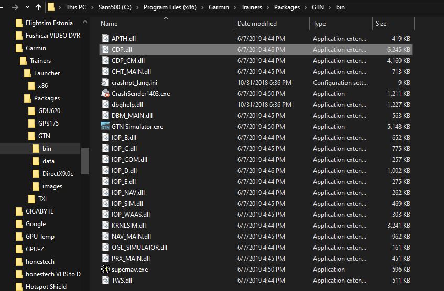Click the TWS.dll file icon
This screenshot has height=291, width=444.
click(105, 280)
